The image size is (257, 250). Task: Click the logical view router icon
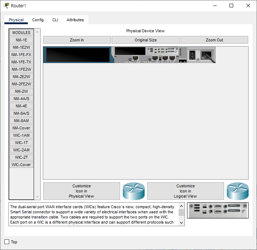[238, 191]
